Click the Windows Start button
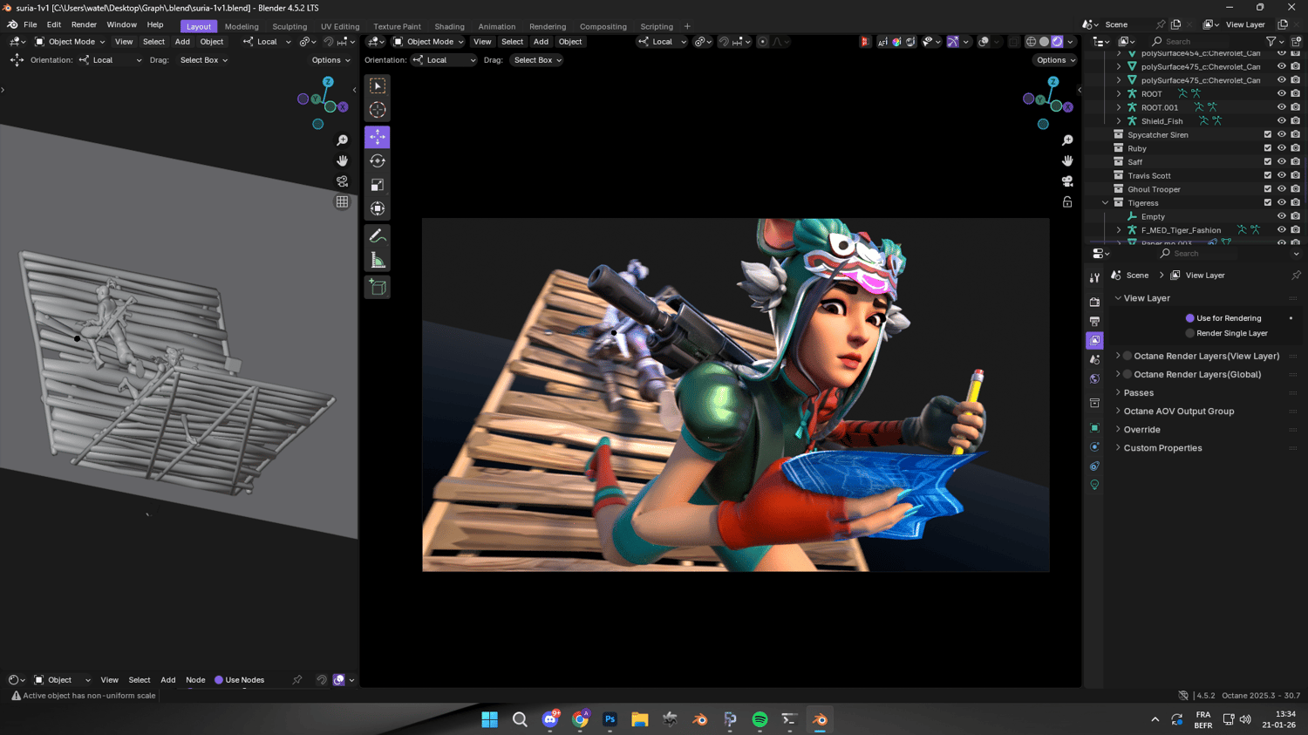Image resolution: width=1308 pixels, height=735 pixels. [490, 719]
